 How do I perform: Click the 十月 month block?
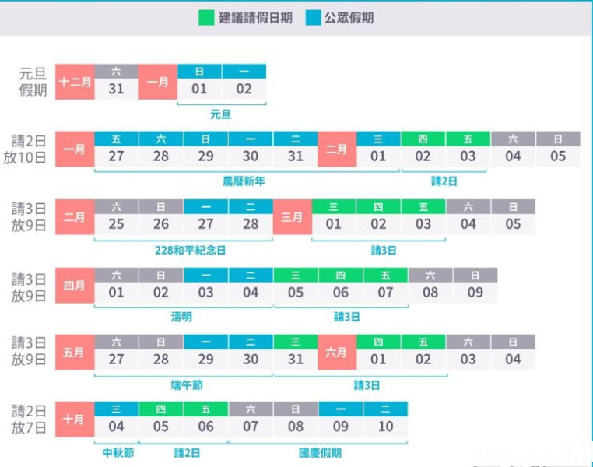pos(74,420)
